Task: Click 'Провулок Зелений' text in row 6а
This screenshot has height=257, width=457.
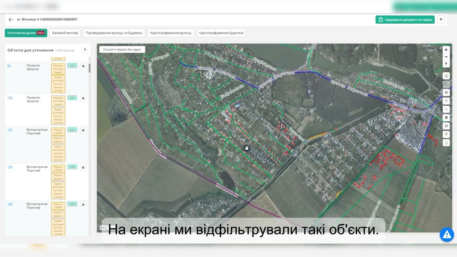Action: coord(34,67)
